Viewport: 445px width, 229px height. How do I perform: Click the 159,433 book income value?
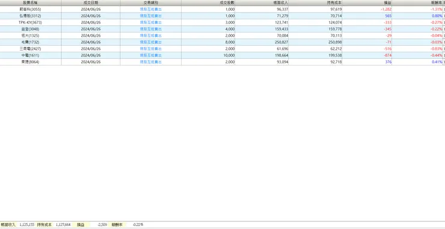click(281, 29)
